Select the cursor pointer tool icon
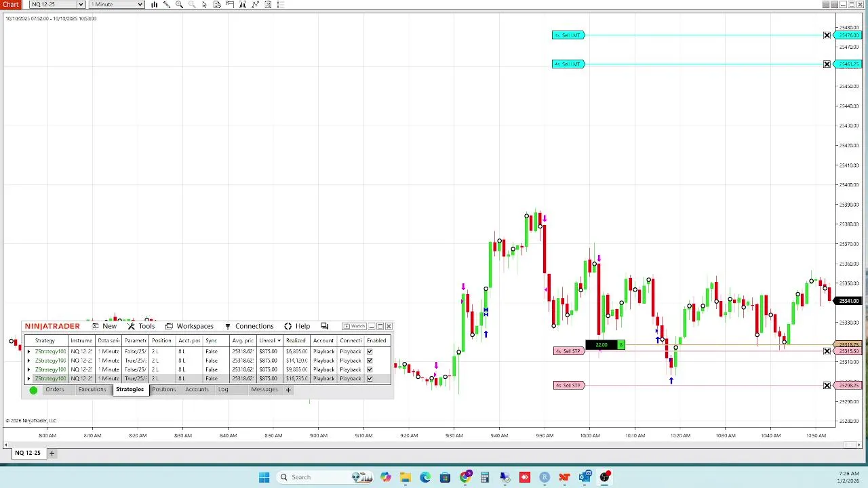 tap(204, 5)
